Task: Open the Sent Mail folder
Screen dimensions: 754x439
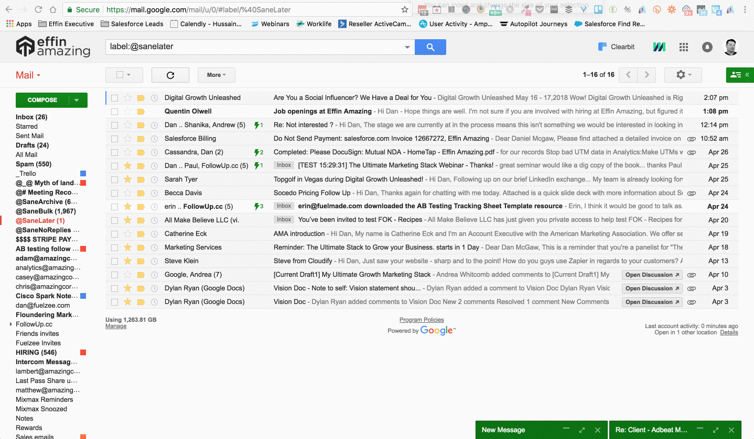Action: click(30, 136)
